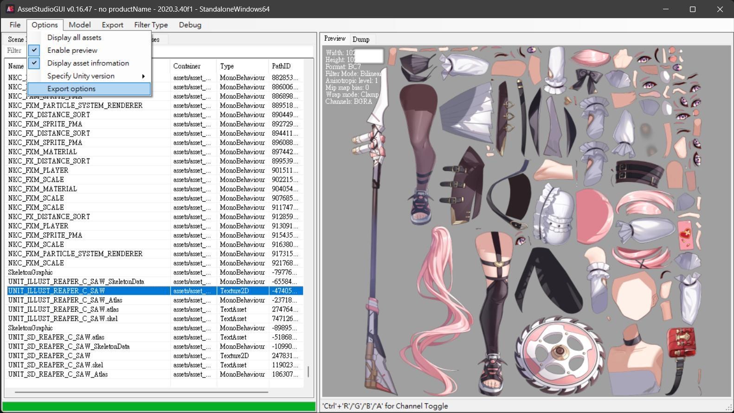Select the UNIT_SD_REAPER_C_SAW.skel asset row
Screen dimensions: 734x413
(x=56, y=365)
